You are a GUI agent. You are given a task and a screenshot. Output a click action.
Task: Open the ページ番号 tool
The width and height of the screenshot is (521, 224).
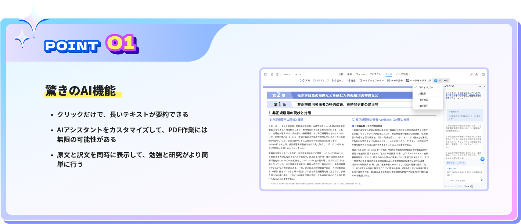(x=395, y=80)
